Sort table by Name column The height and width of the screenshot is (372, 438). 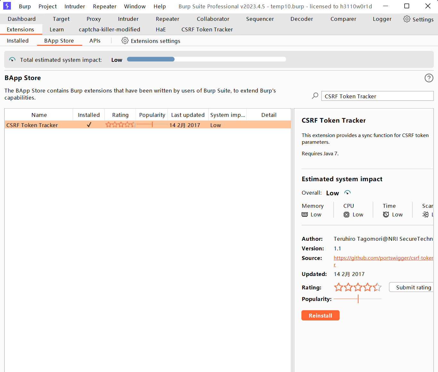coord(39,115)
